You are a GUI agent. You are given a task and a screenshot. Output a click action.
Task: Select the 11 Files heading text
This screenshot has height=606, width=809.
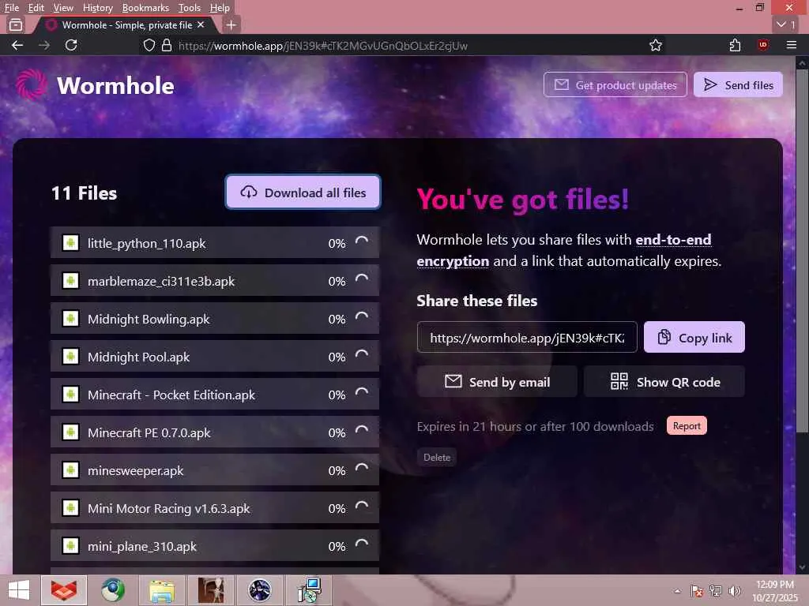(x=84, y=193)
